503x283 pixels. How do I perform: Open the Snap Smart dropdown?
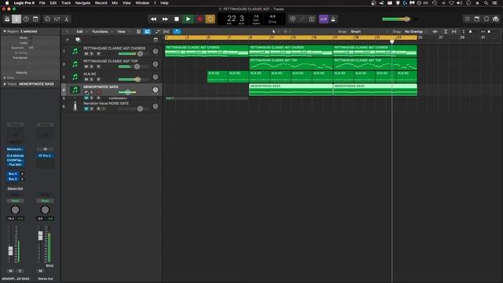[356, 31]
